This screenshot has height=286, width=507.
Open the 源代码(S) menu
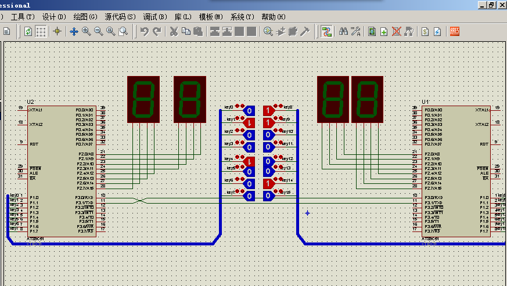tap(120, 17)
